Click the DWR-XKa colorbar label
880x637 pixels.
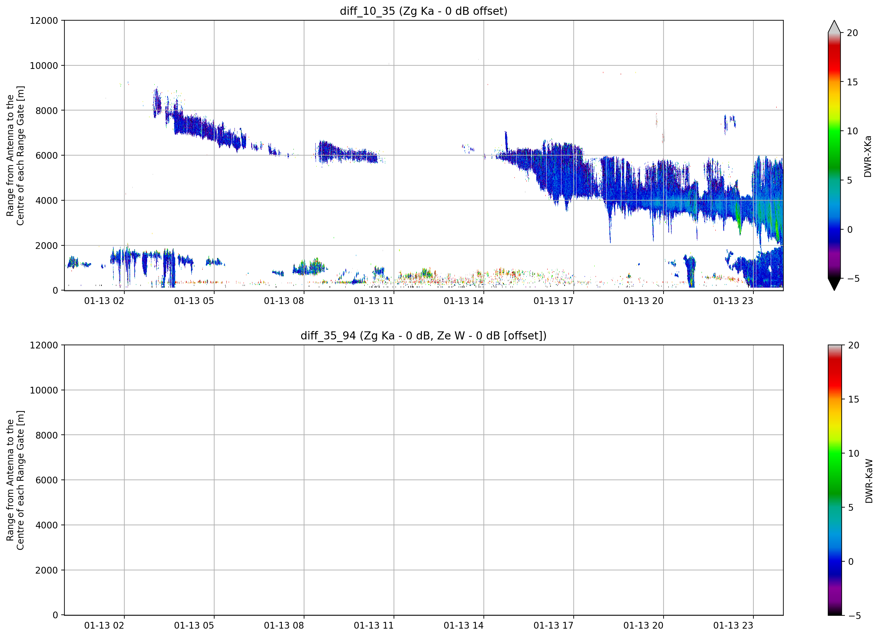tap(867, 156)
